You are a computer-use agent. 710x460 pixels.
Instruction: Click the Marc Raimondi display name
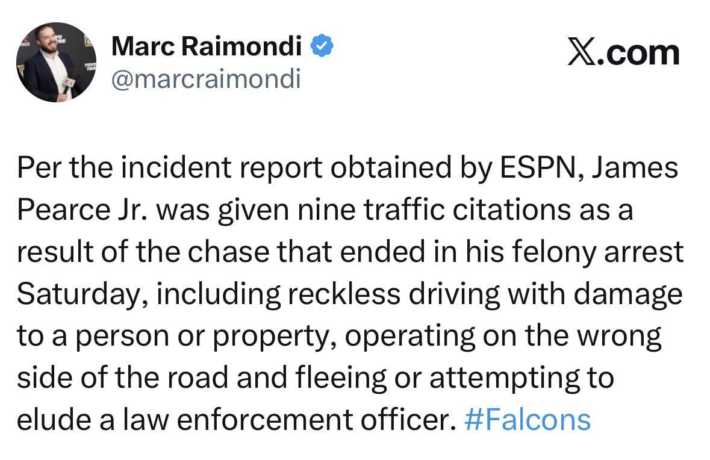coord(207,46)
